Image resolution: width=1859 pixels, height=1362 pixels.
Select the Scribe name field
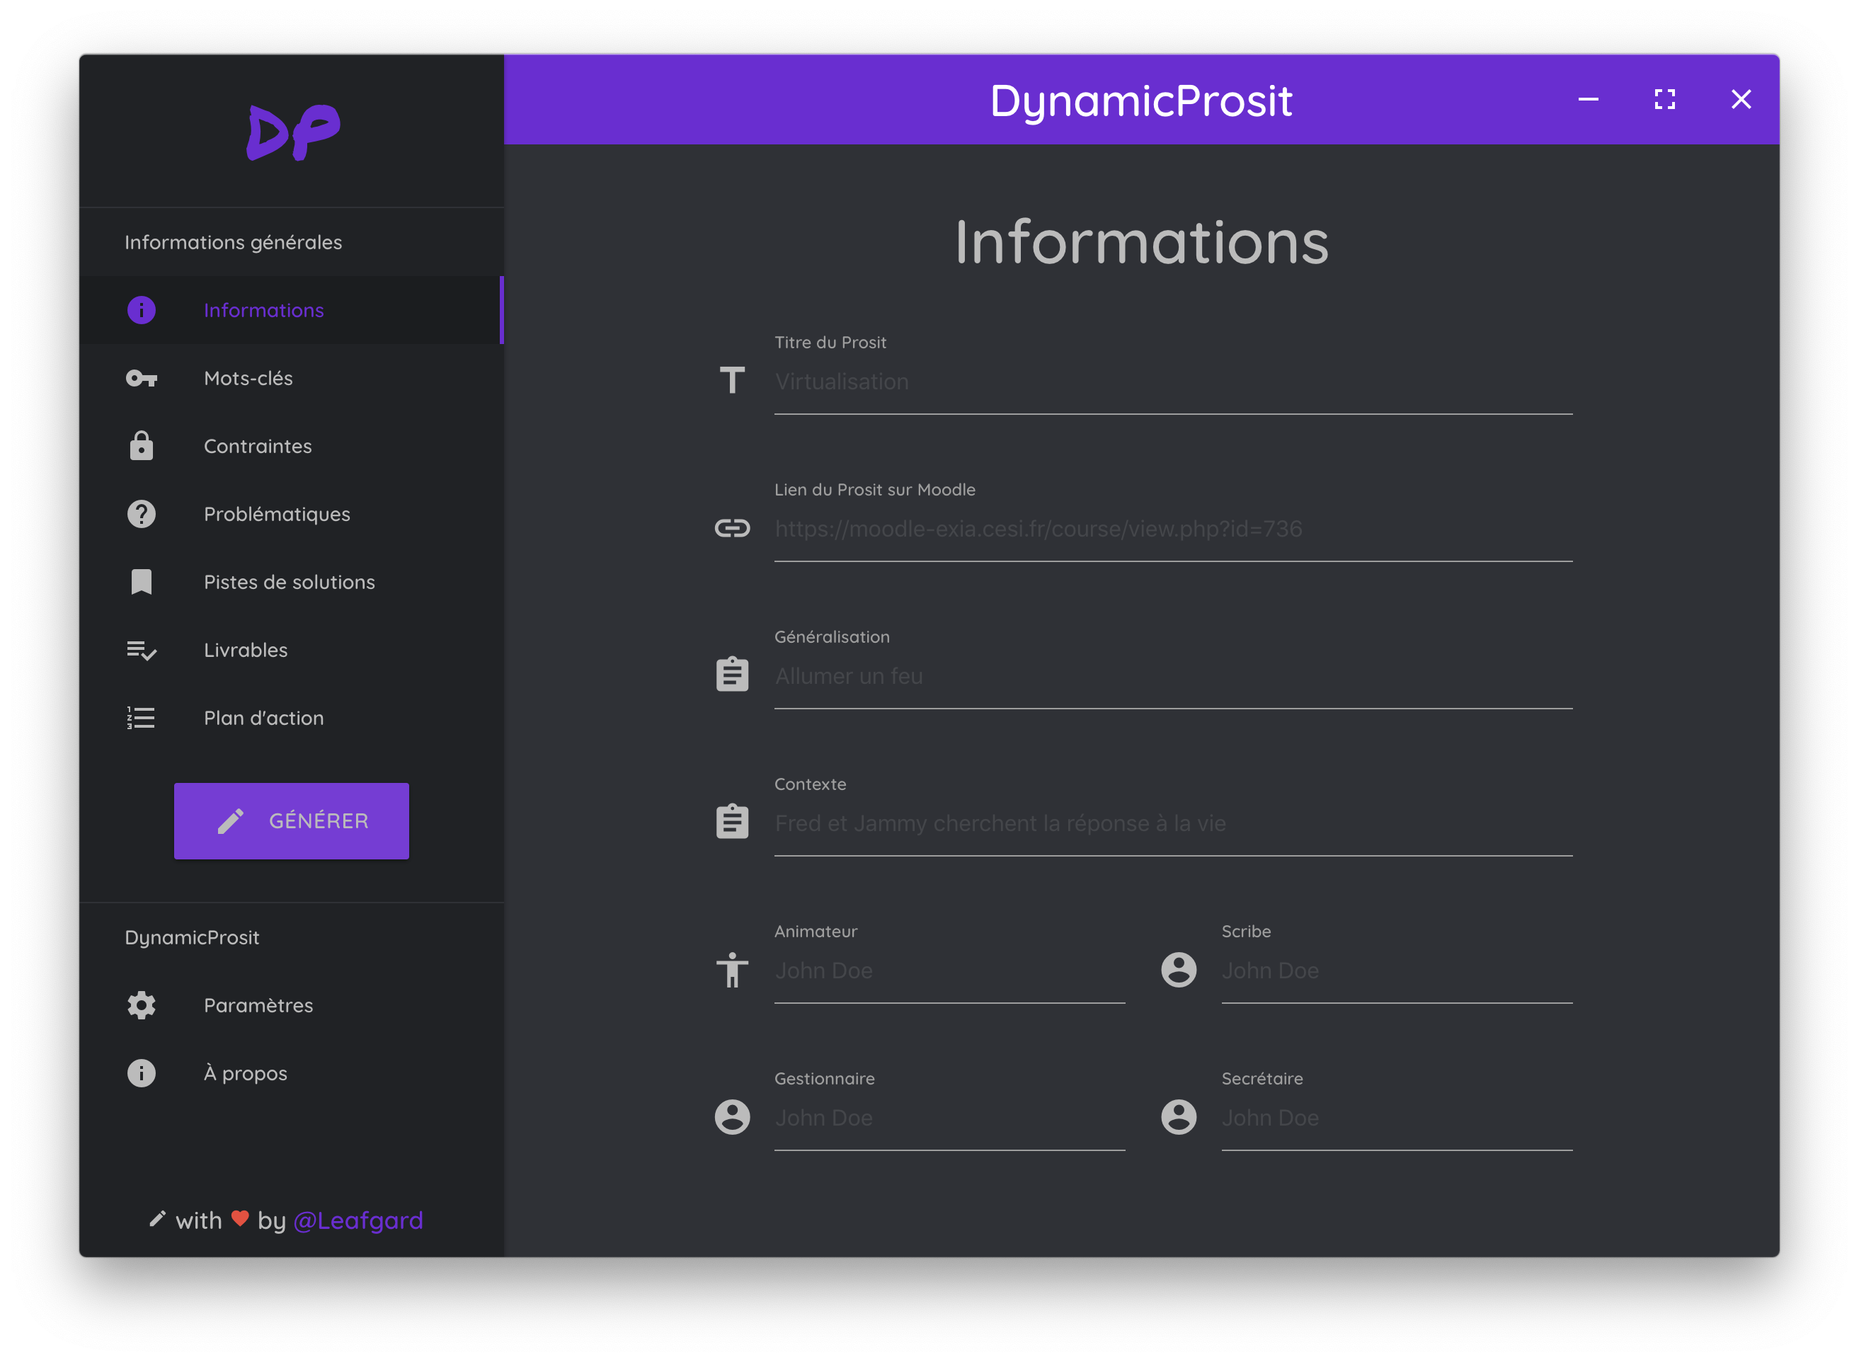pyautogui.click(x=1396, y=971)
